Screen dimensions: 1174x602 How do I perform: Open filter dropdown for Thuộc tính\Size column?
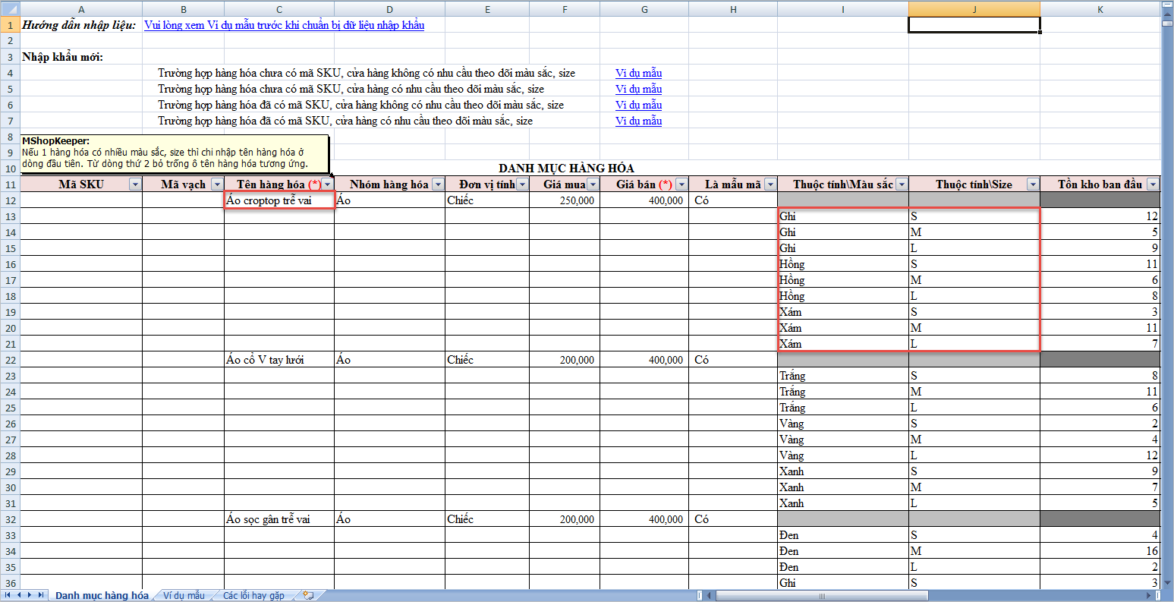click(x=1032, y=184)
